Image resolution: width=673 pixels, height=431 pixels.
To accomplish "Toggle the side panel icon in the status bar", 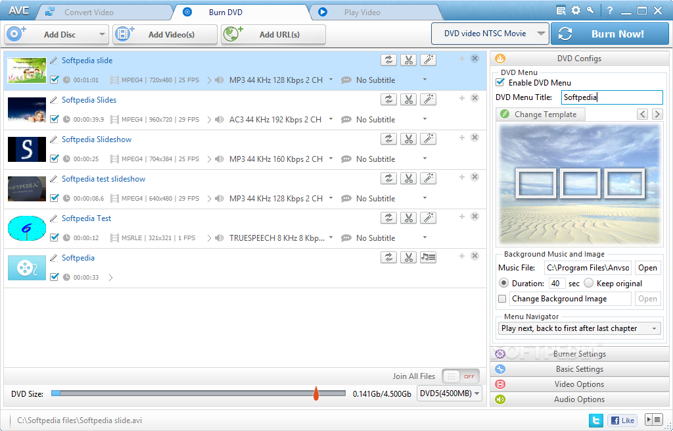I will (x=654, y=419).
